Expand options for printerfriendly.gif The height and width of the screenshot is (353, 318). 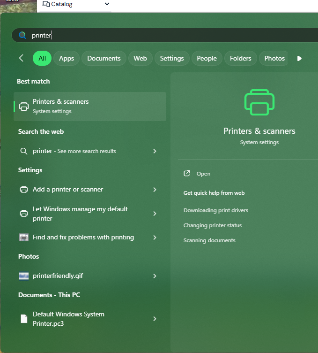[x=155, y=276]
